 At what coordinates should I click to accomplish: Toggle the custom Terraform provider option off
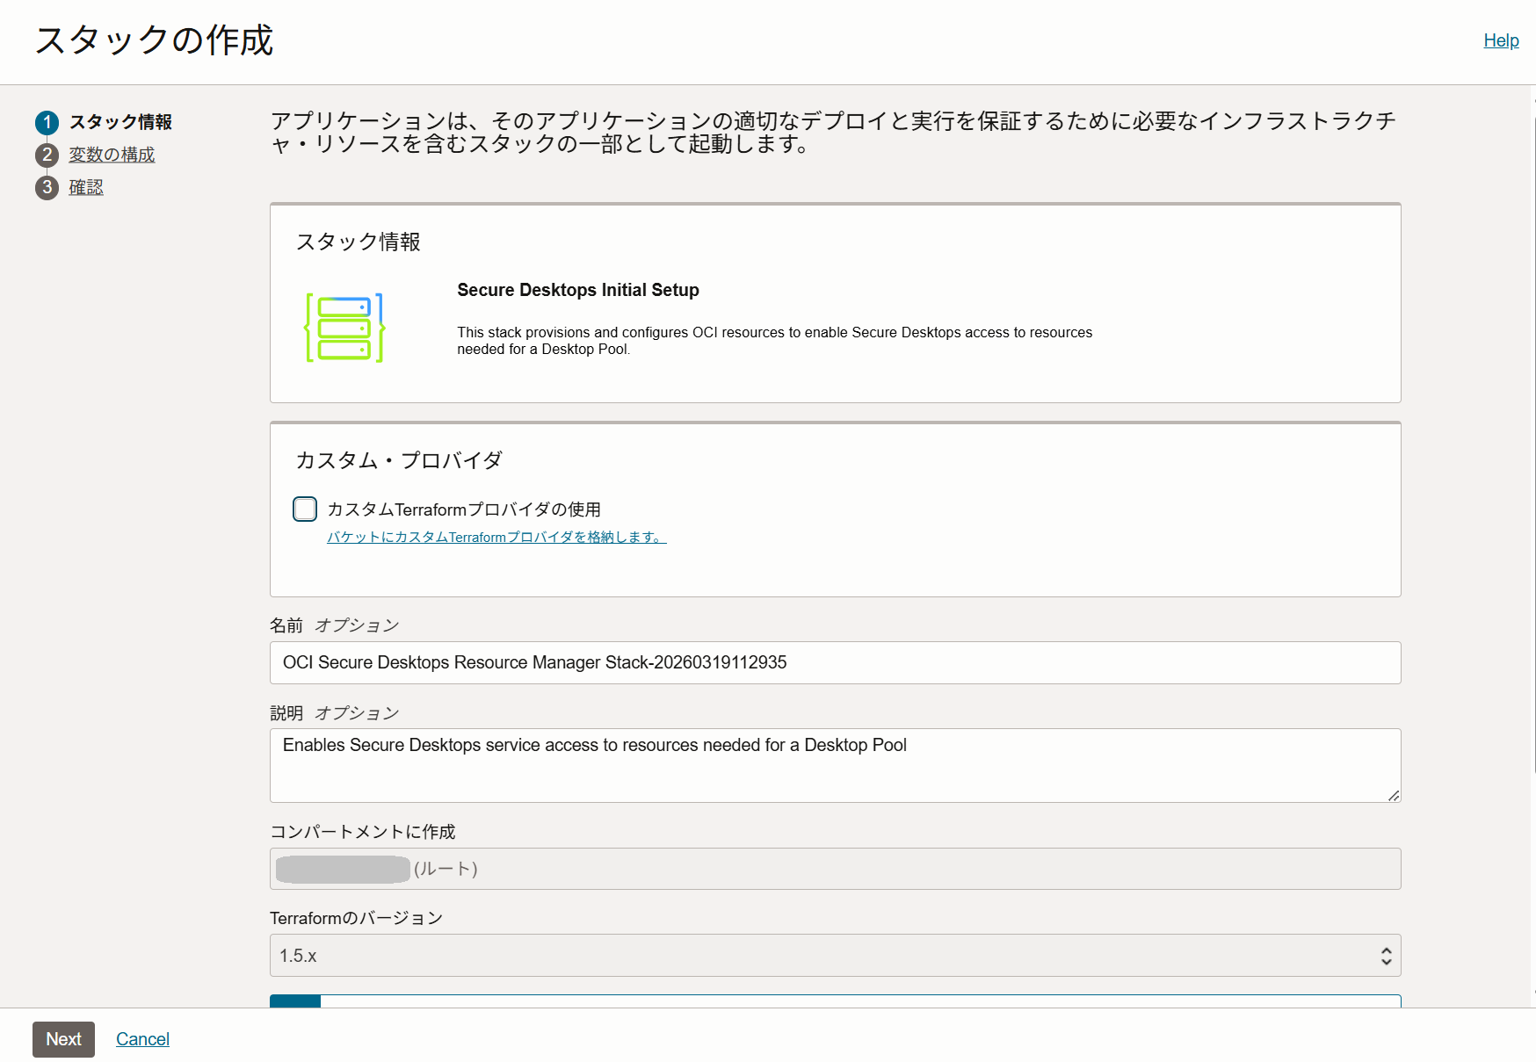tap(304, 509)
